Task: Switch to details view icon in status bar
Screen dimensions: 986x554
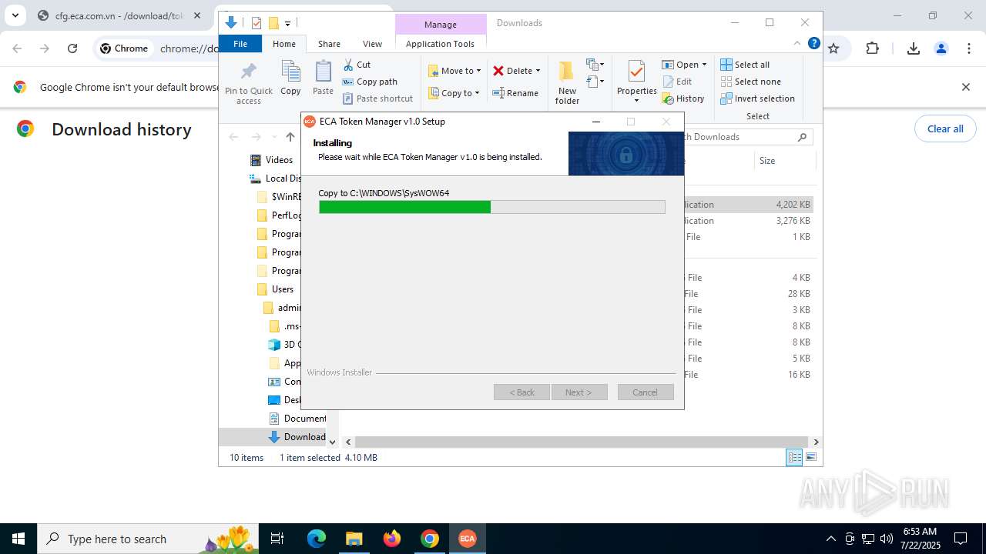Action: point(793,458)
